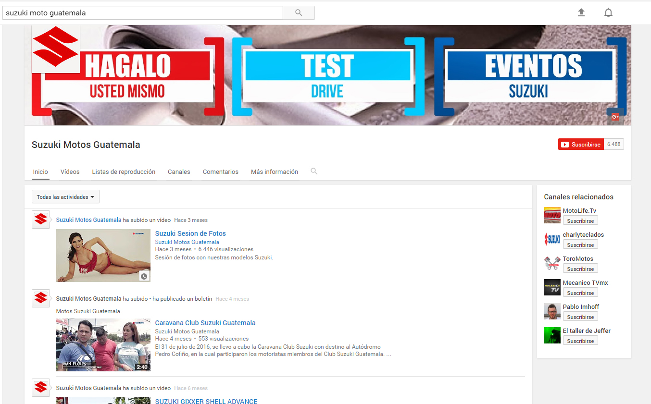Click the red Suscribirse button

point(581,144)
